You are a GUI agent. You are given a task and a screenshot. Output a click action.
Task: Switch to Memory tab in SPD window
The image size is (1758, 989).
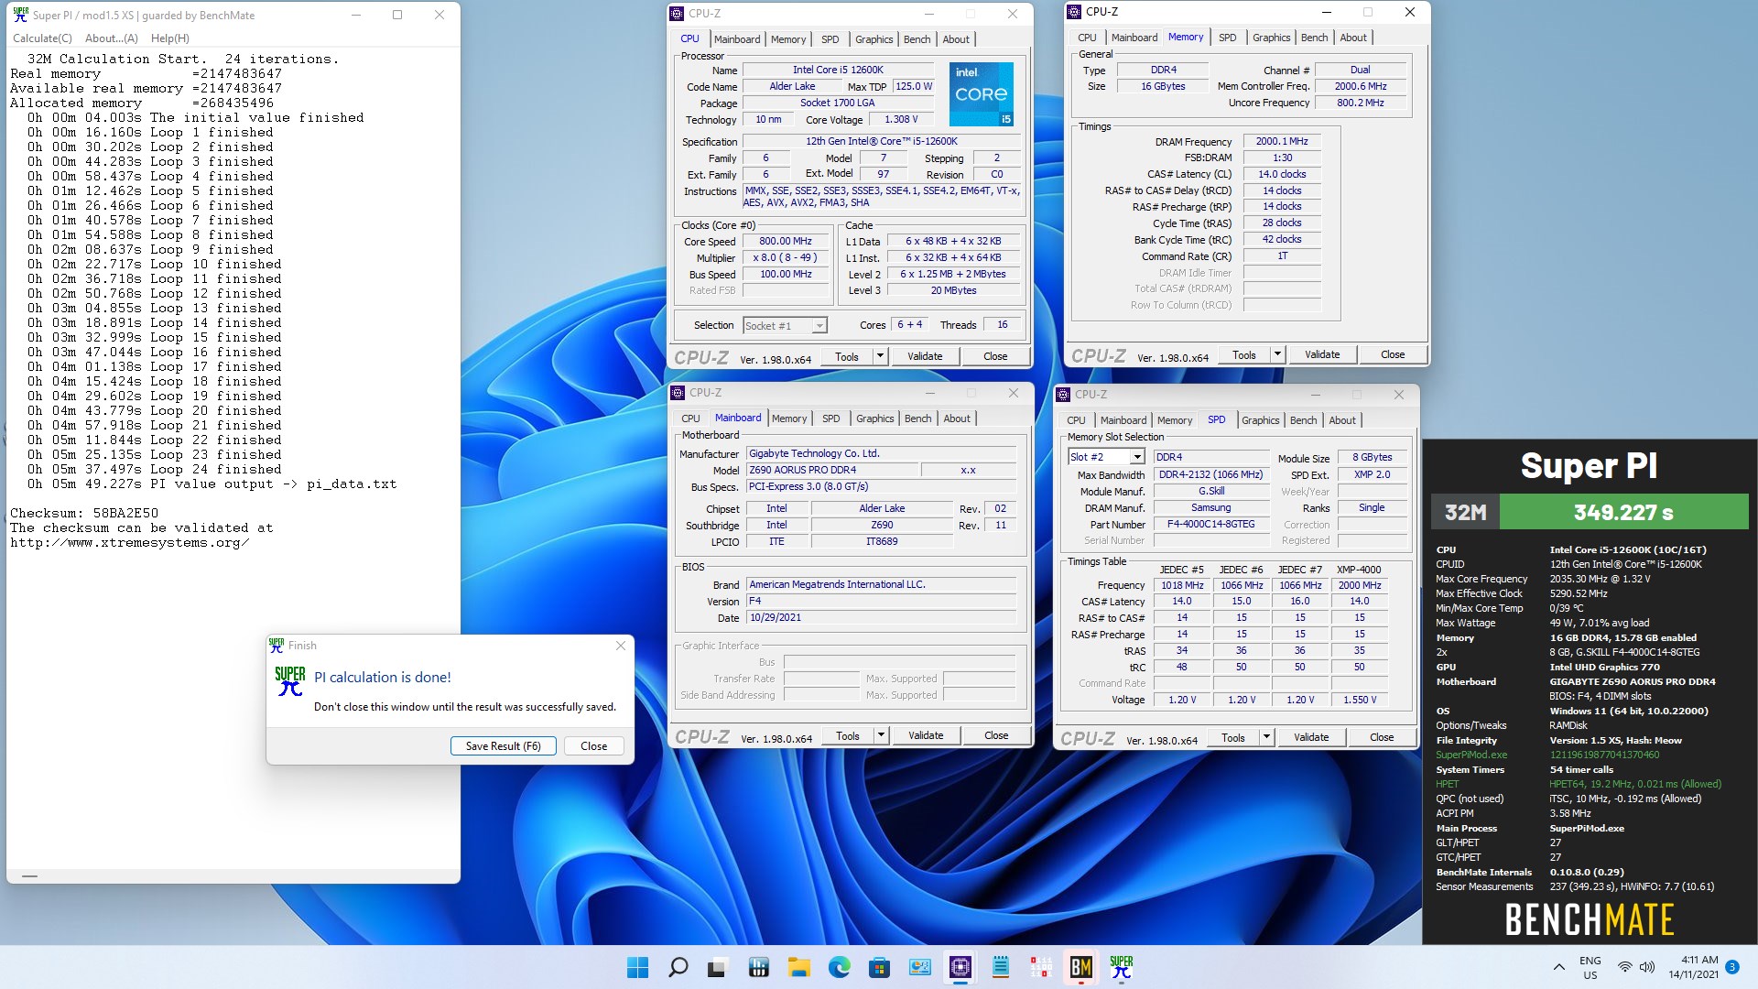pos(1174,420)
